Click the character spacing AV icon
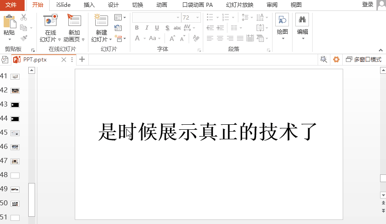 187,27
